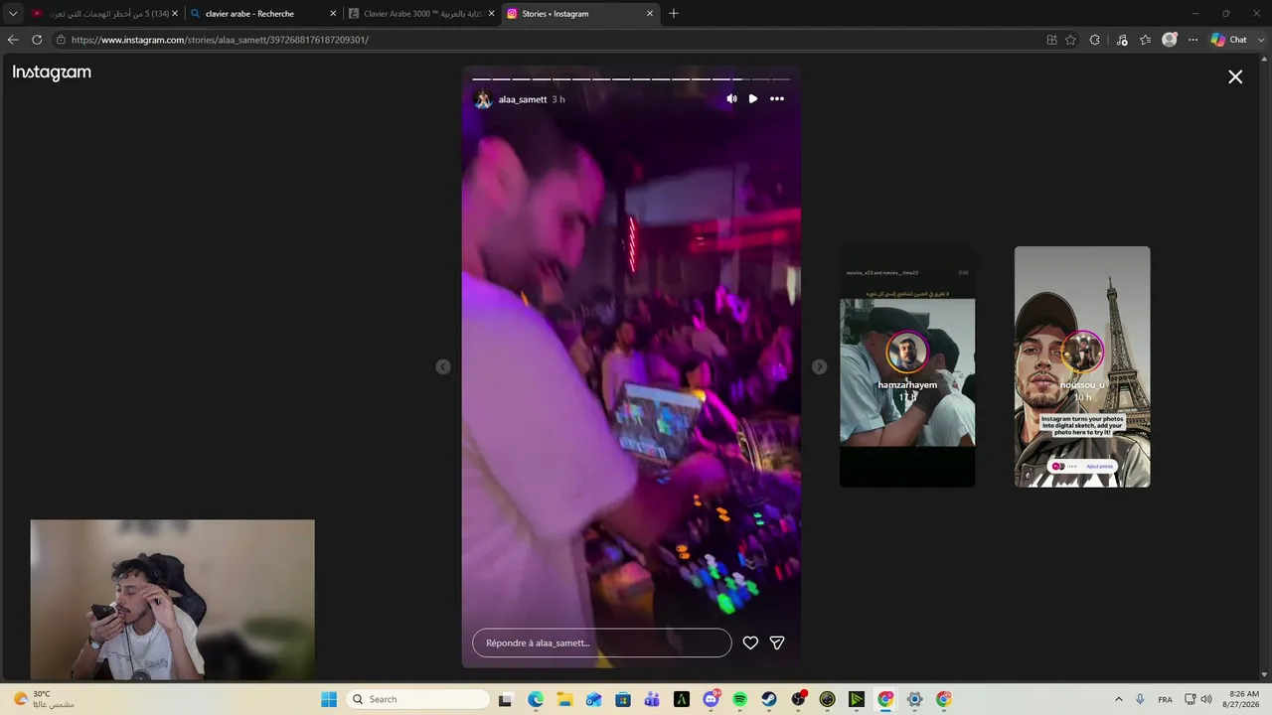Open the Copilot Chat button
The image size is (1272, 715).
[1229, 40]
